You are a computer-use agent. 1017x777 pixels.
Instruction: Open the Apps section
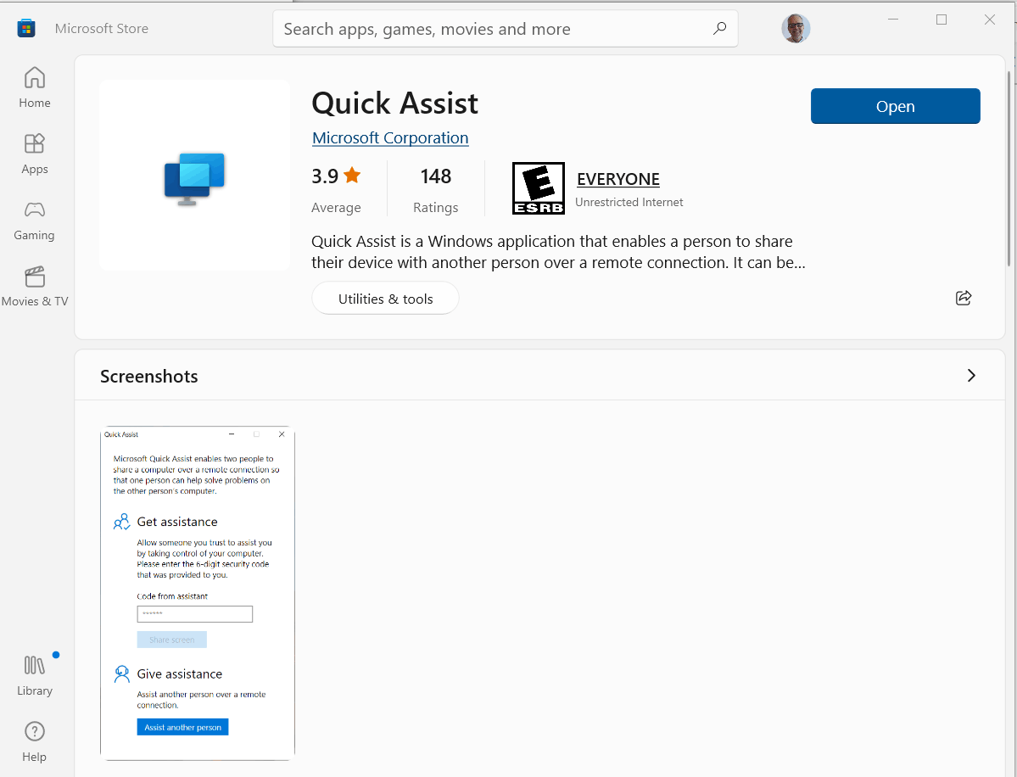35,154
